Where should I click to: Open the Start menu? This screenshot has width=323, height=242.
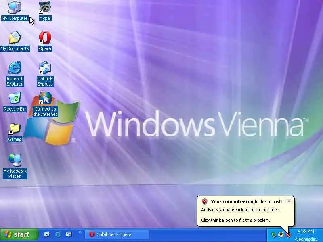pos(19,234)
